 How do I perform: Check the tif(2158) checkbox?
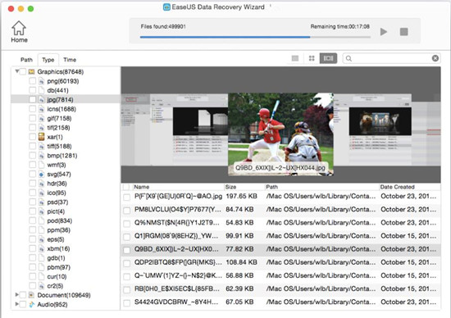(33, 127)
